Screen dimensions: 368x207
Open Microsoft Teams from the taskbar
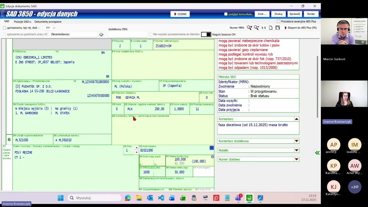[x=238, y=198]
